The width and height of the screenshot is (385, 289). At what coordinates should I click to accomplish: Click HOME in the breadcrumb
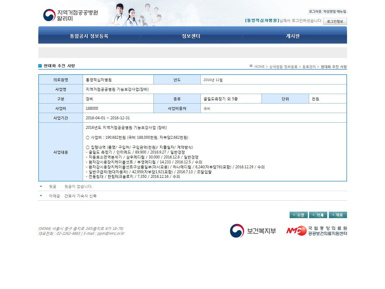click(259, 67)
